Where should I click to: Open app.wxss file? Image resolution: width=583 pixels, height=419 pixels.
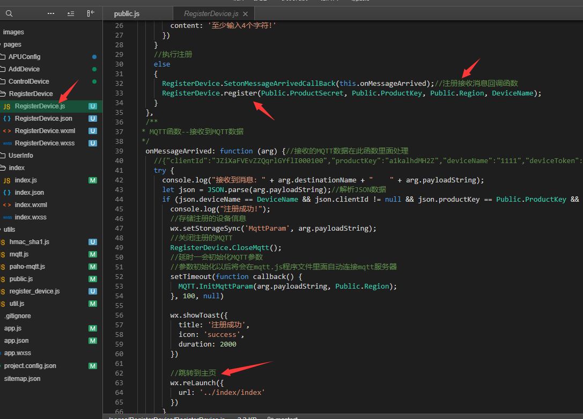click(x=18, y=353)
